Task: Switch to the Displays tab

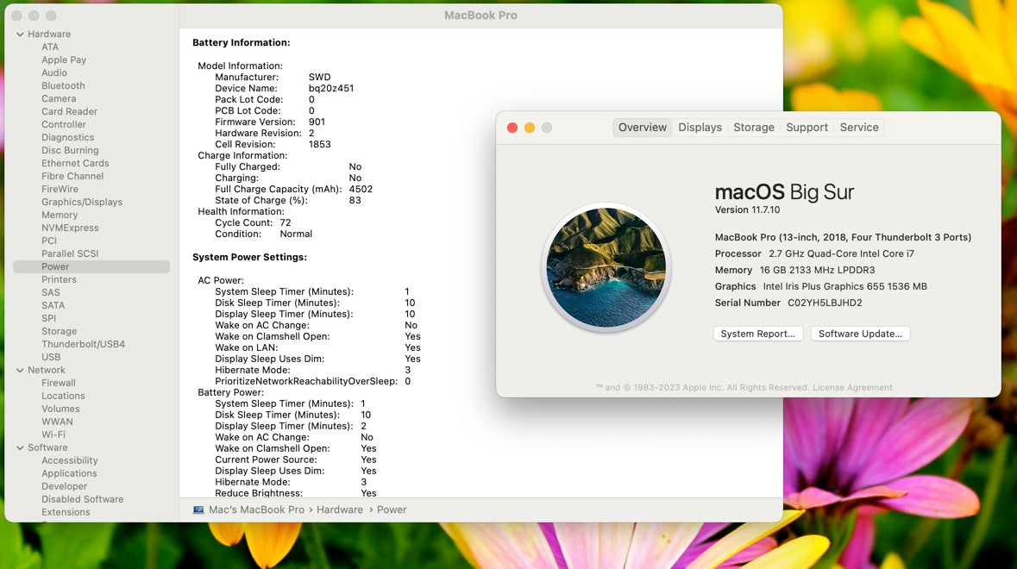Action: click(700, 128)
